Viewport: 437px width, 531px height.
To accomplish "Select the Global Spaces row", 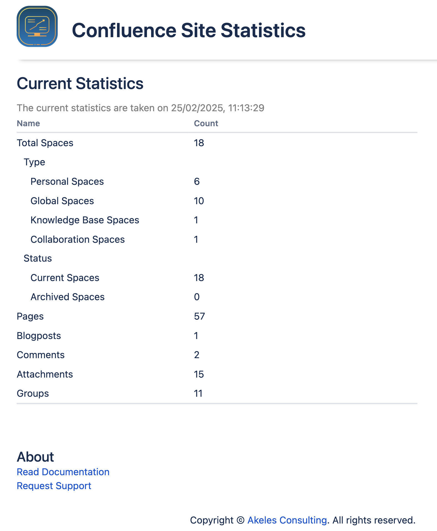I will click(x=62, y=201).
